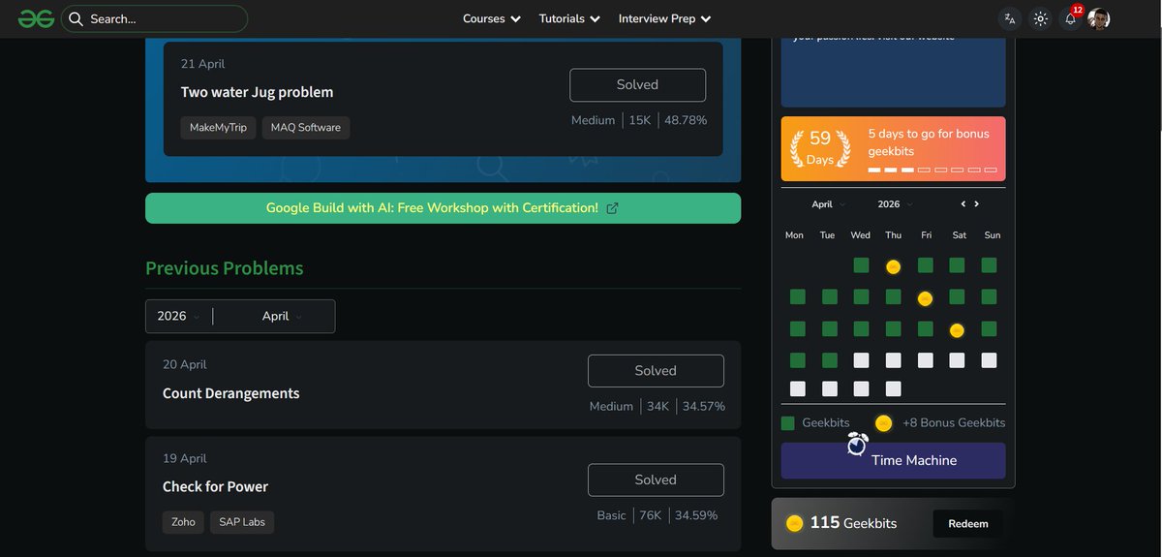The height and width of the screenshot is (557, 1162).
Task: Click the Redeem button
Action: click(x=968, y=524)
